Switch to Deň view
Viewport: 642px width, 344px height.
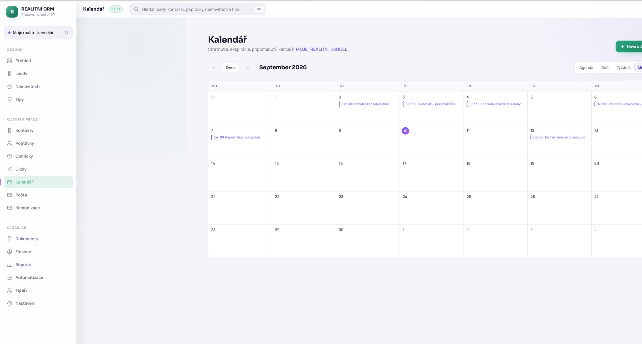[605, 68]
